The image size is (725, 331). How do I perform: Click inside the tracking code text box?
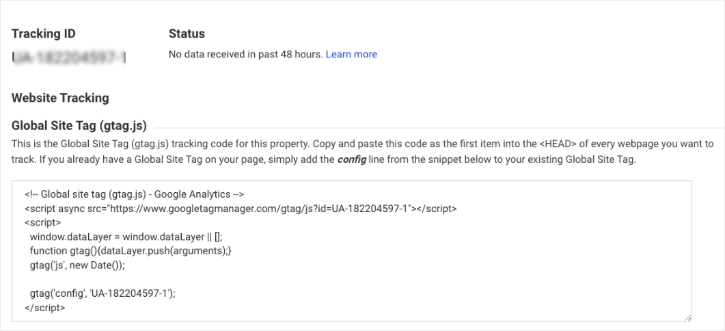tap(478, 274)
